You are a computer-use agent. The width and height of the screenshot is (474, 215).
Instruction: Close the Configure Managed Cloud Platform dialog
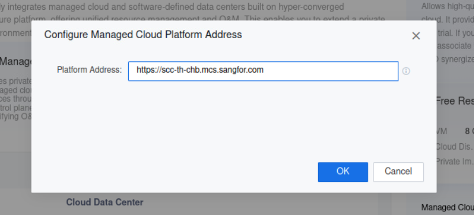coord(416,36)
